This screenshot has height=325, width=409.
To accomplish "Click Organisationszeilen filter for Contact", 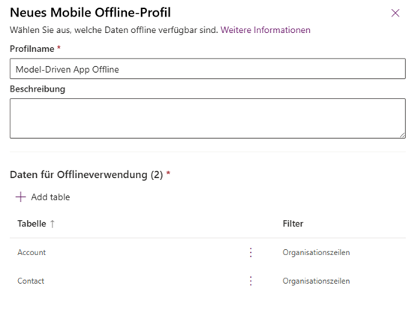I will (x=316, y=281).
